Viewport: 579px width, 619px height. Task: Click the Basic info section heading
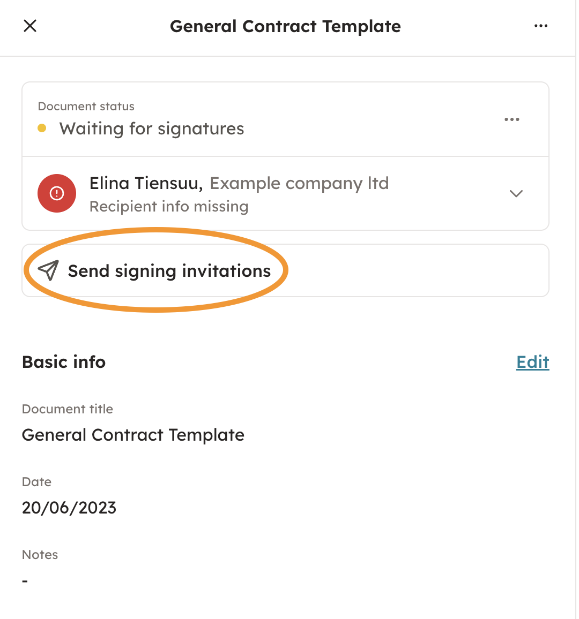[64, 363]
